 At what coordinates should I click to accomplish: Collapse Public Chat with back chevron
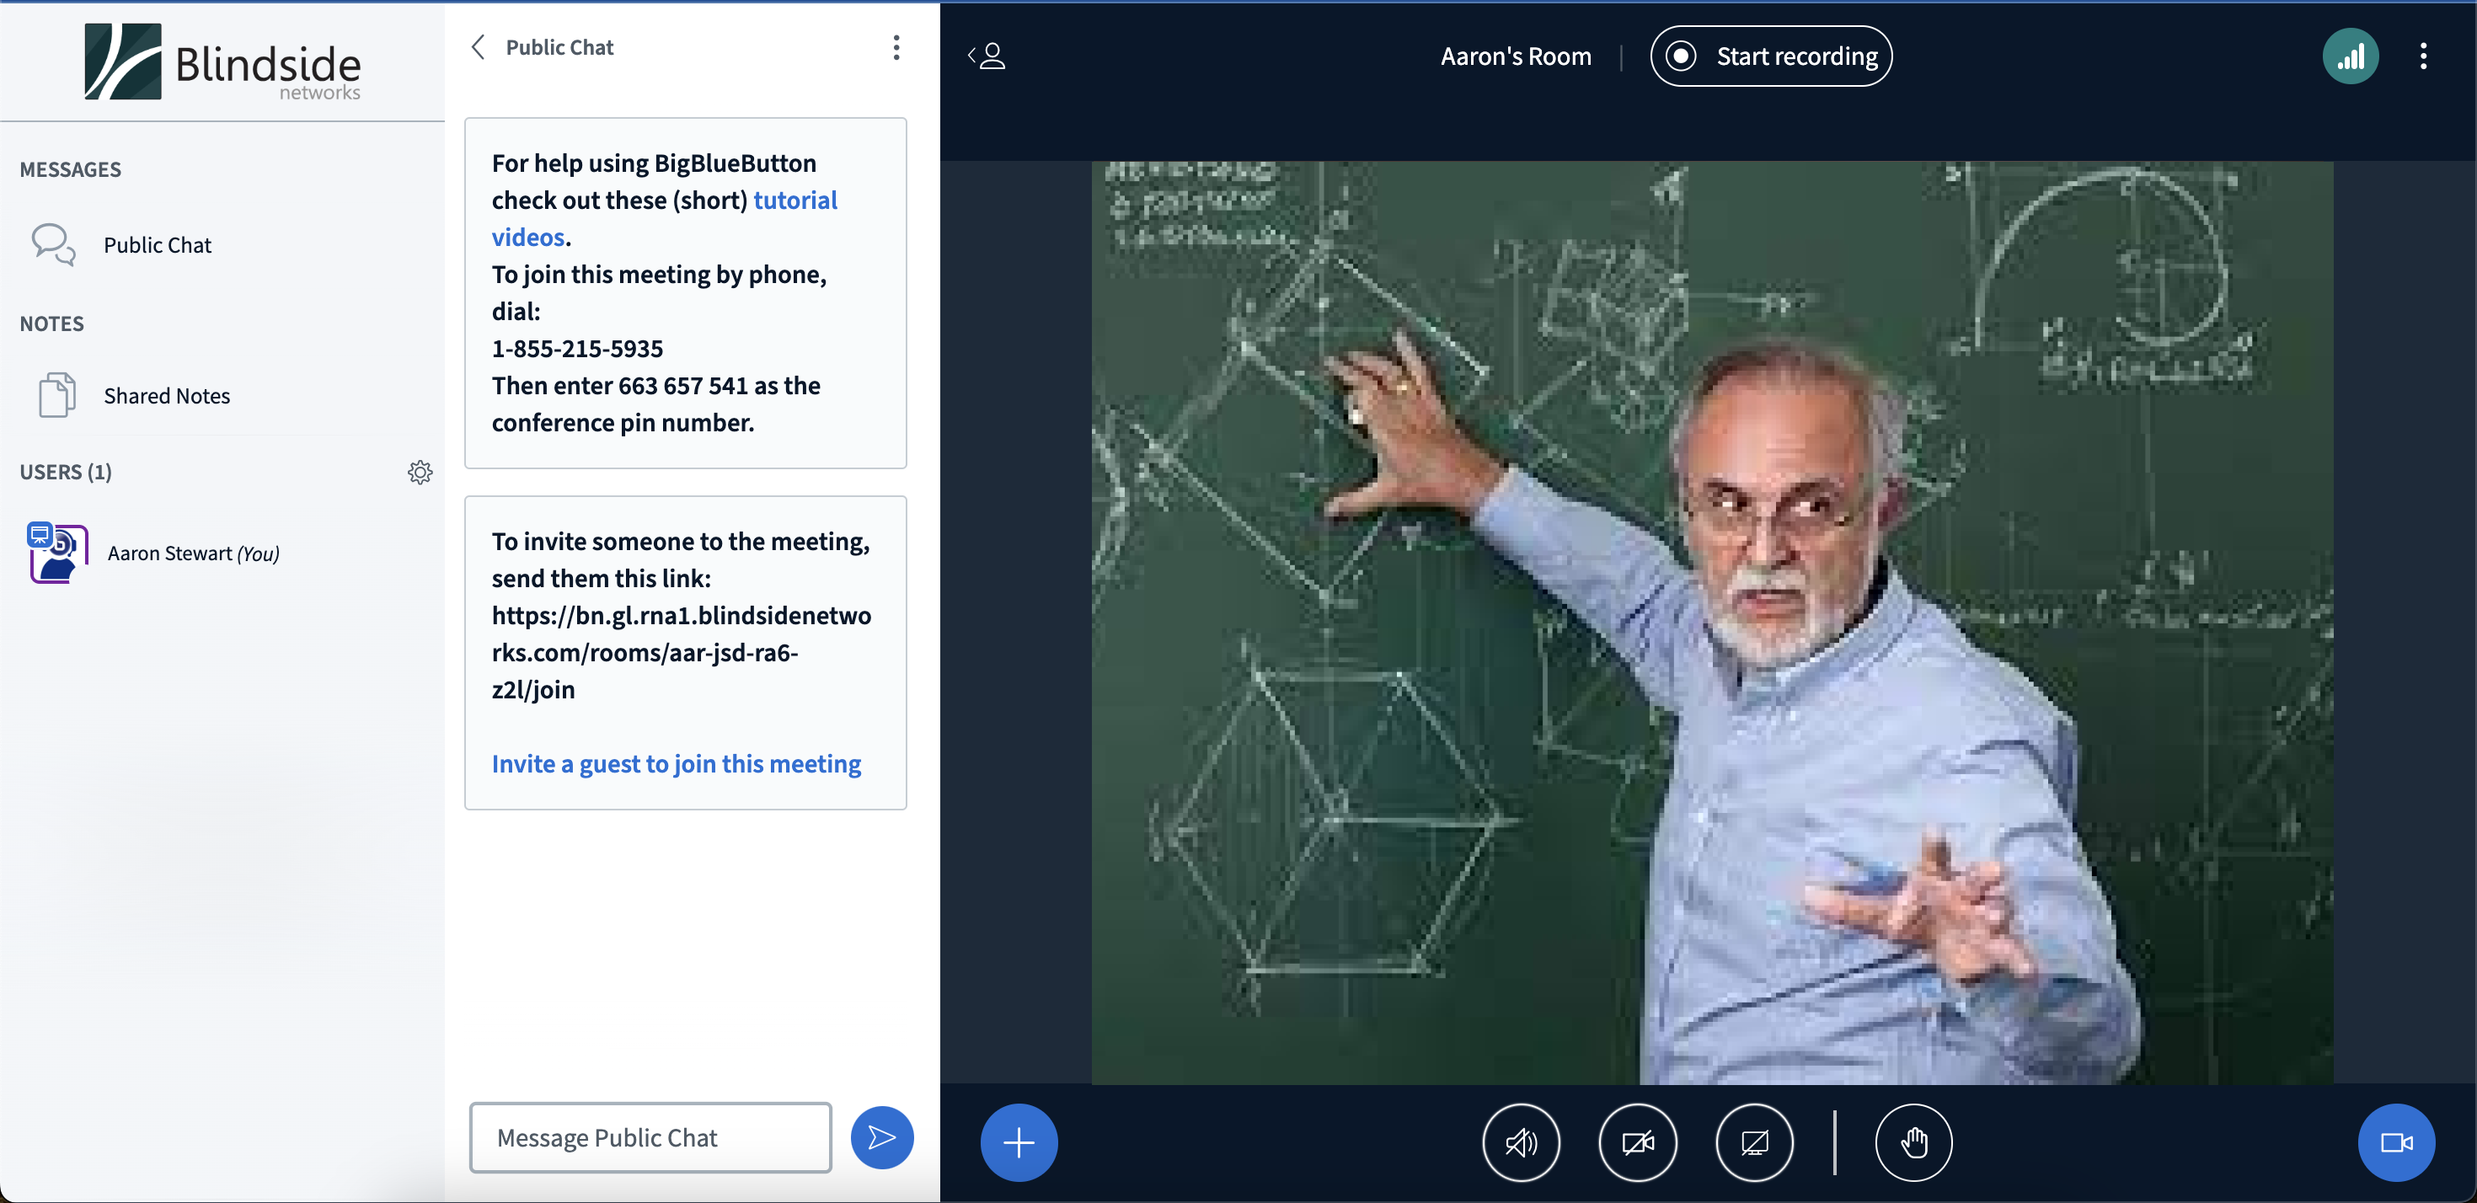click(x=478, y=47)
